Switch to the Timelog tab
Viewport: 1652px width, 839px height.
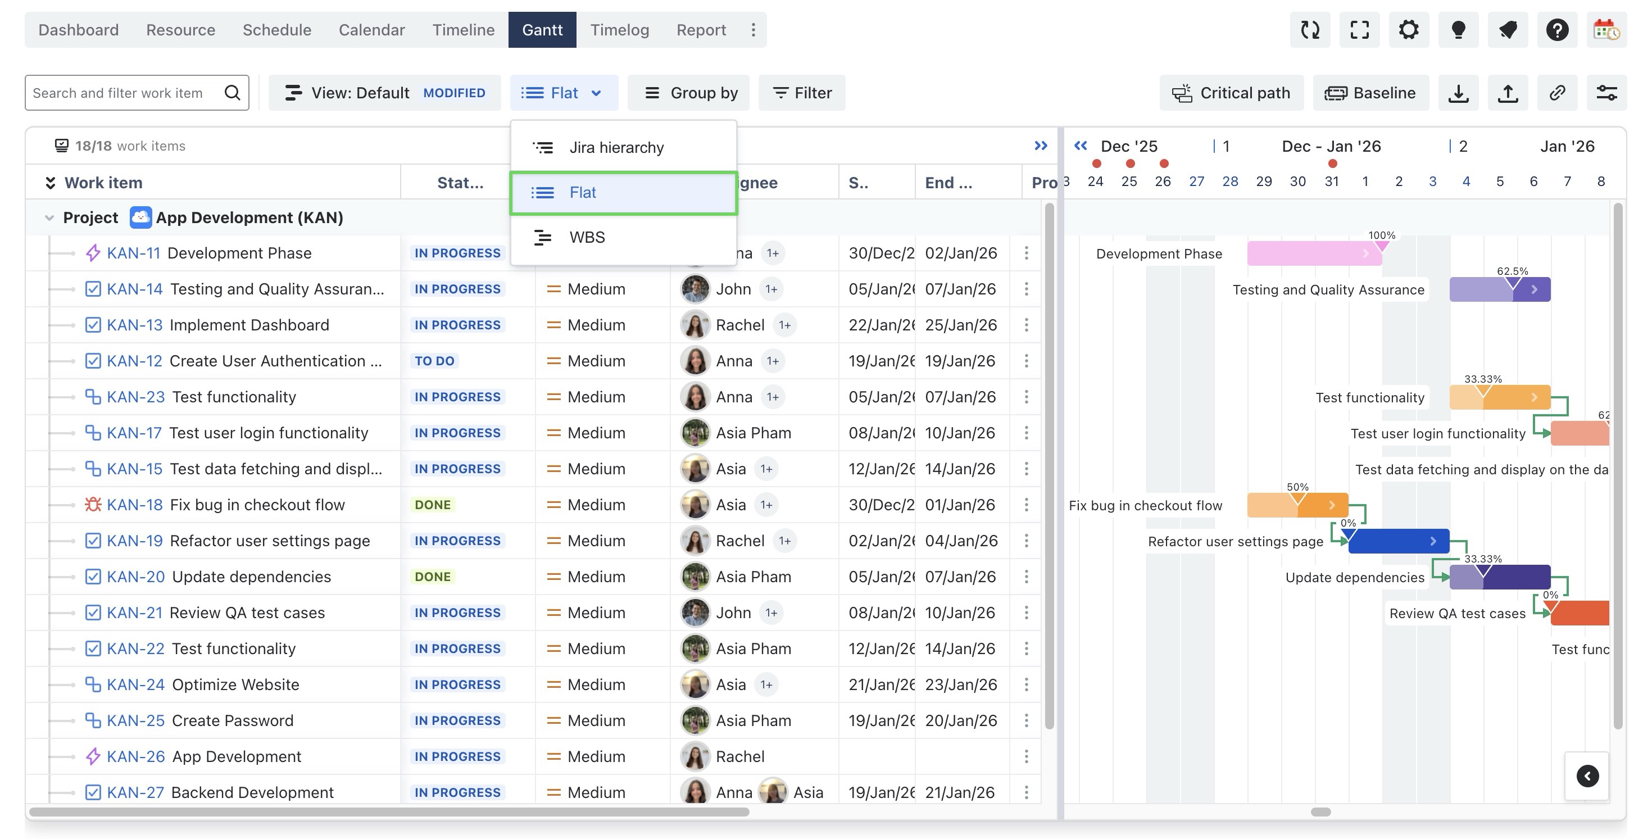[619, 30]
